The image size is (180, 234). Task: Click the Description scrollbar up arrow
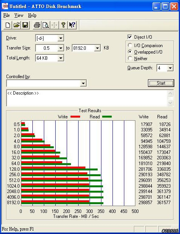170,93
